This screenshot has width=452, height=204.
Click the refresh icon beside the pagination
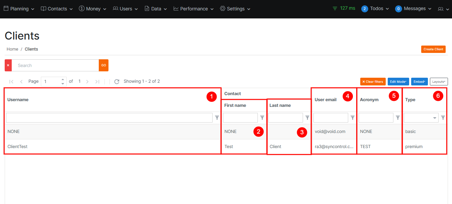[x=117, y=81]
